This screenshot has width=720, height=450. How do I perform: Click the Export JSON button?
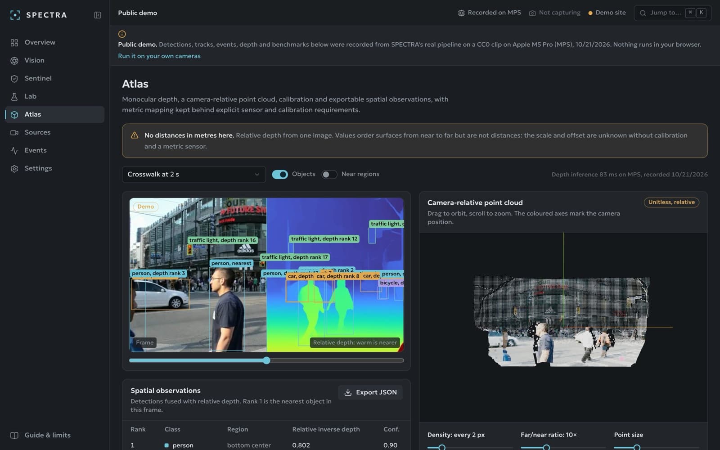(x=370, y=392)
